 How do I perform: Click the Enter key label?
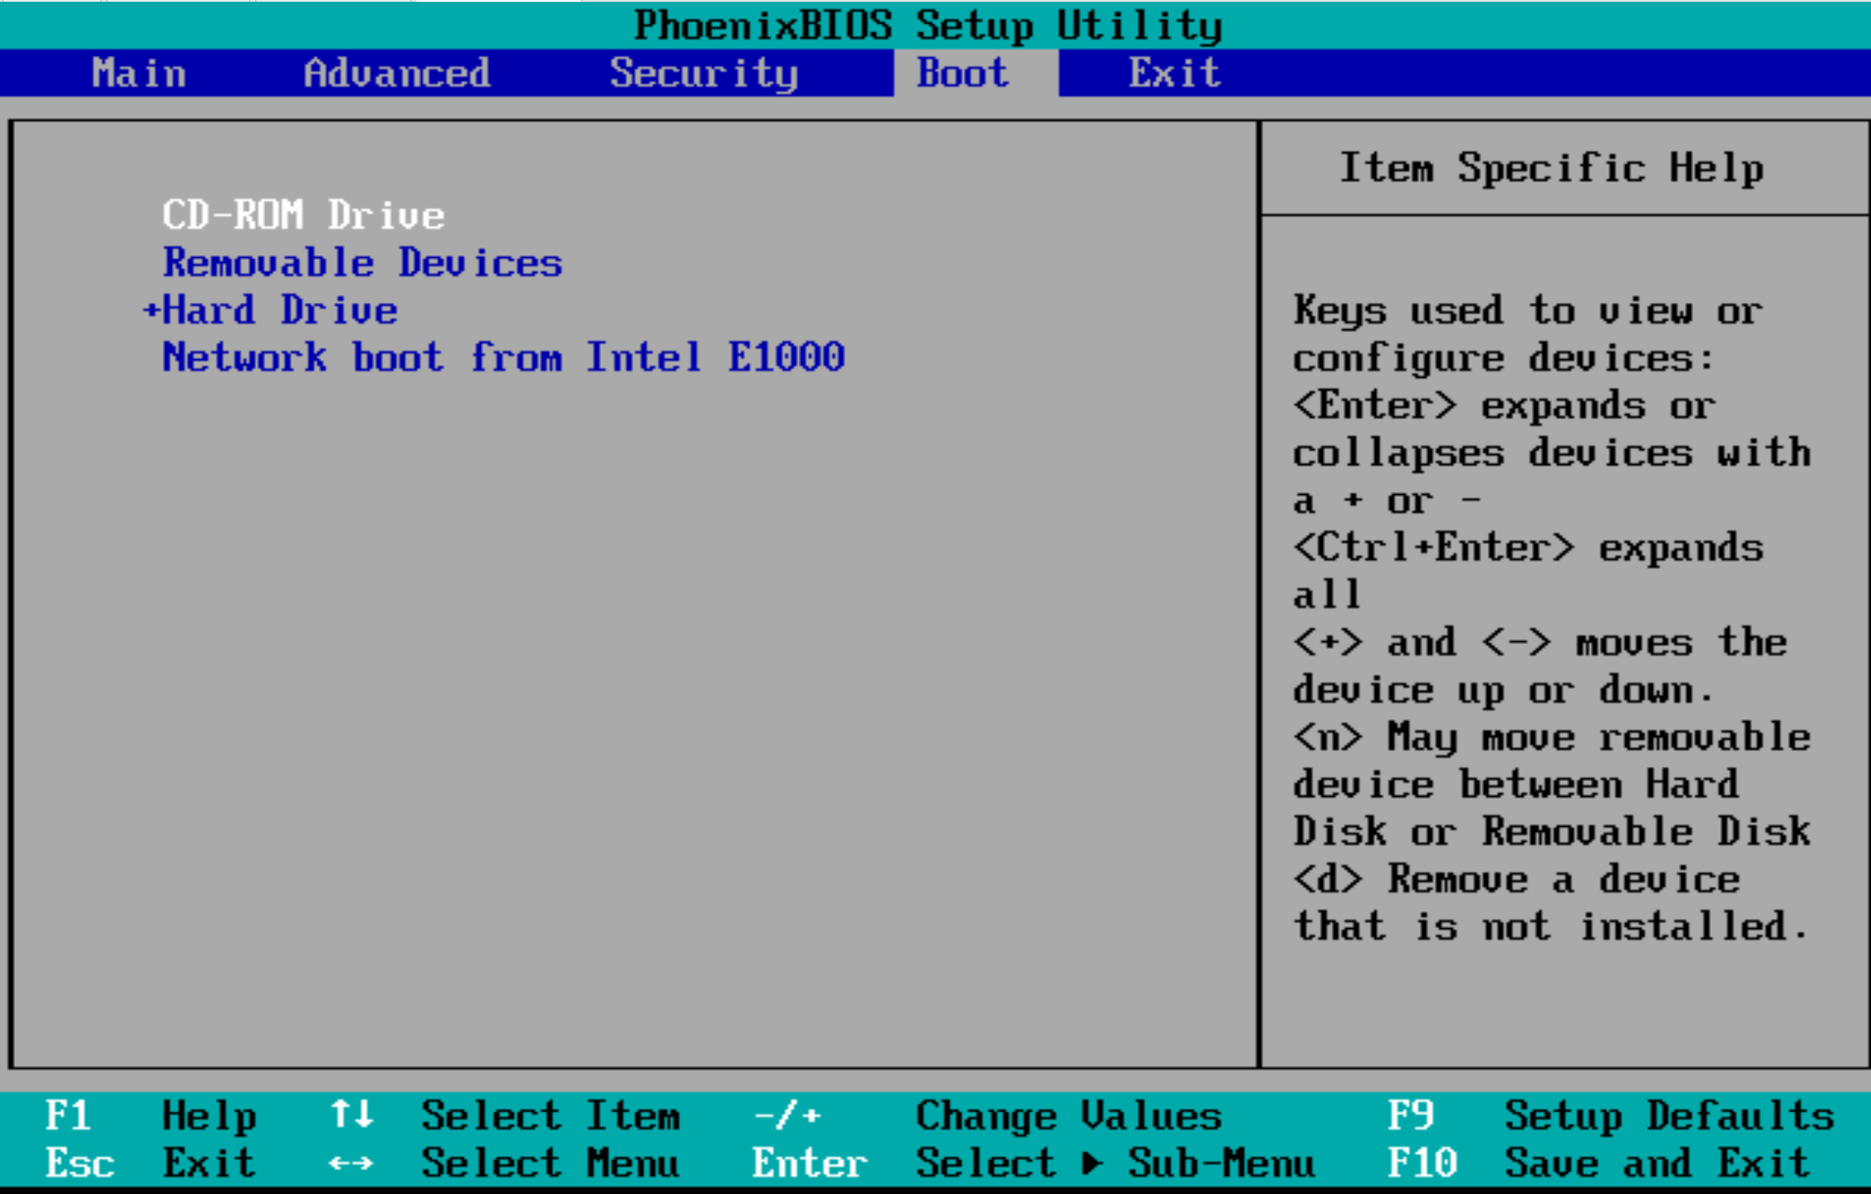[x=809, y=1163]
